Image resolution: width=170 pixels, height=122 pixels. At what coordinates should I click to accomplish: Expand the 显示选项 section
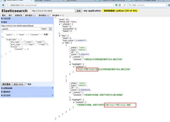[x=27, y=95]
